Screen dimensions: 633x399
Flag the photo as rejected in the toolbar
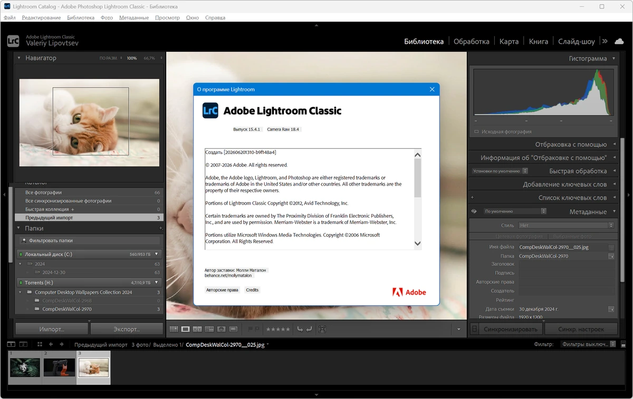[x=258, y=329]
